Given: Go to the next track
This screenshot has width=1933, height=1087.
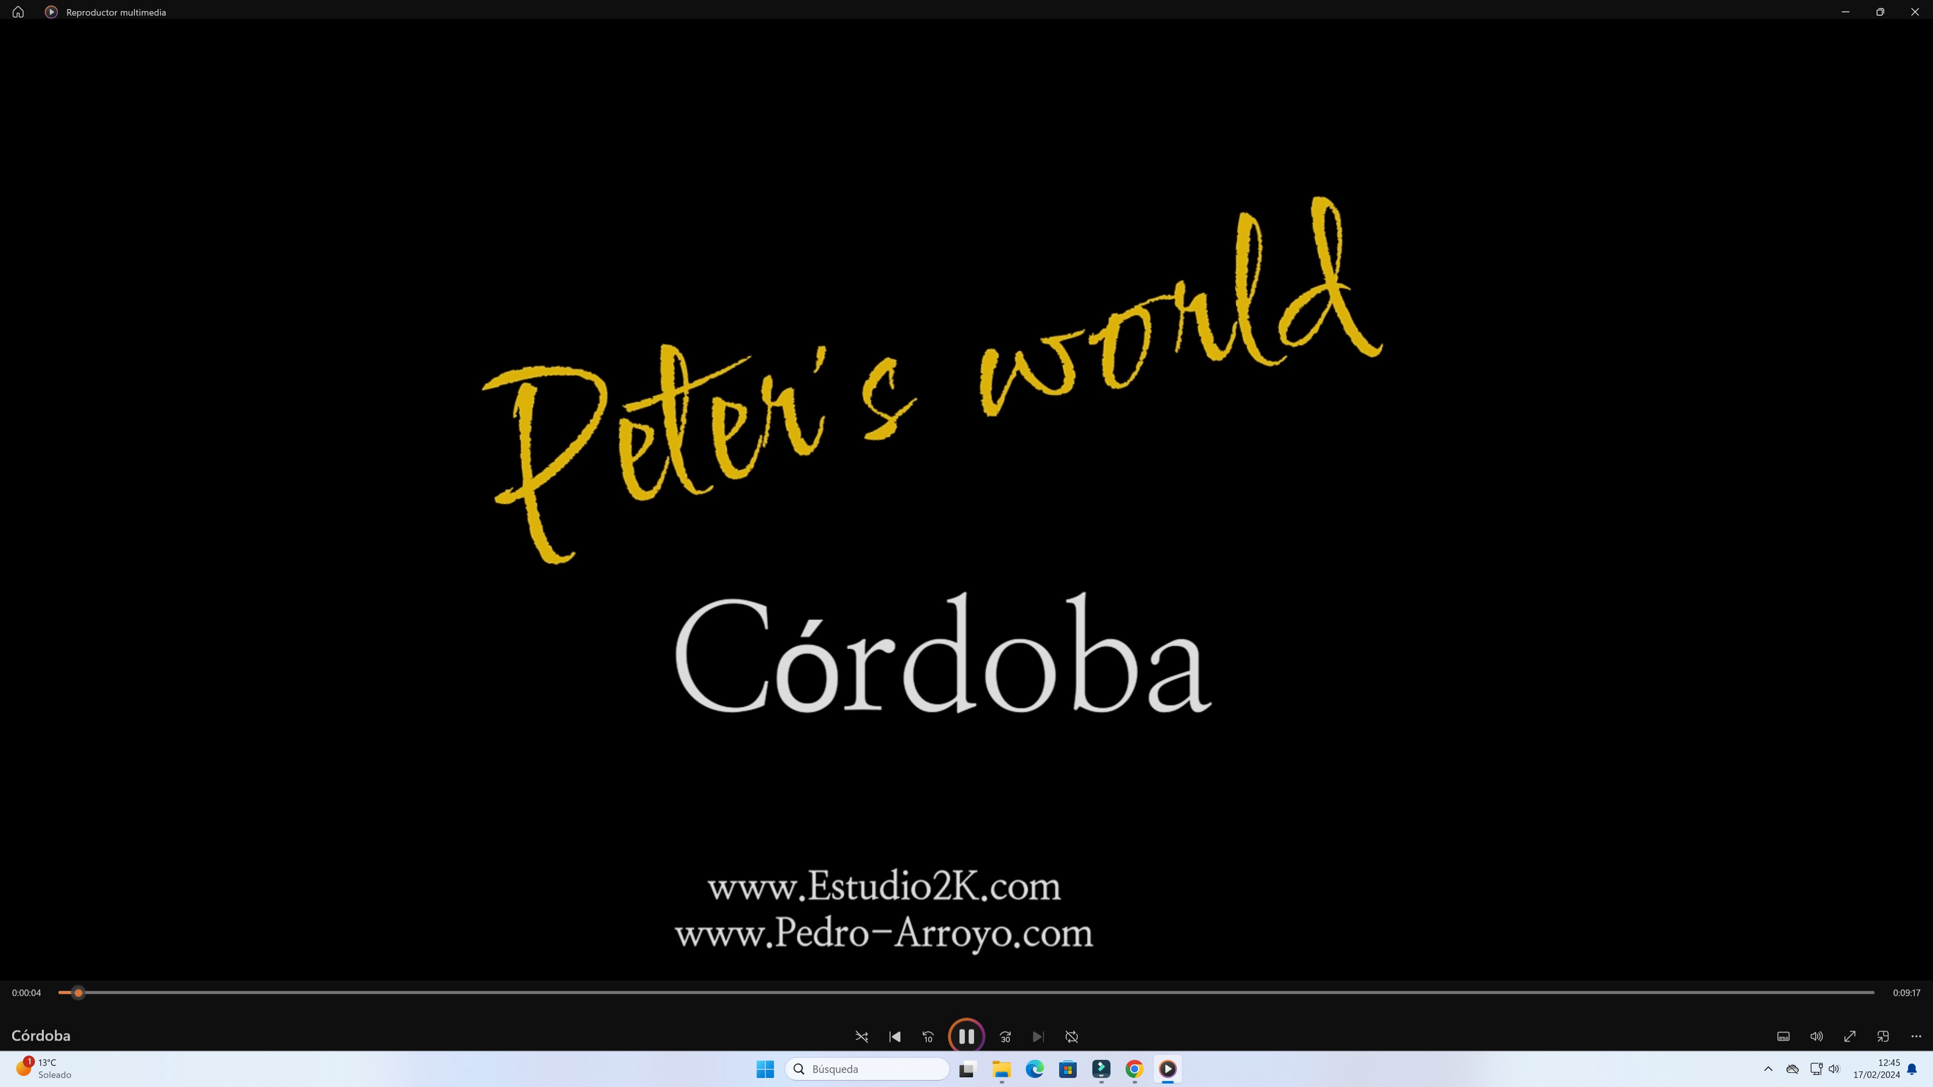Looking at the screenshot, I should pos(1038,1037).
